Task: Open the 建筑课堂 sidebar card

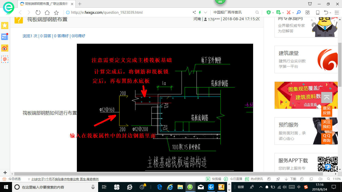Action: 306,59
